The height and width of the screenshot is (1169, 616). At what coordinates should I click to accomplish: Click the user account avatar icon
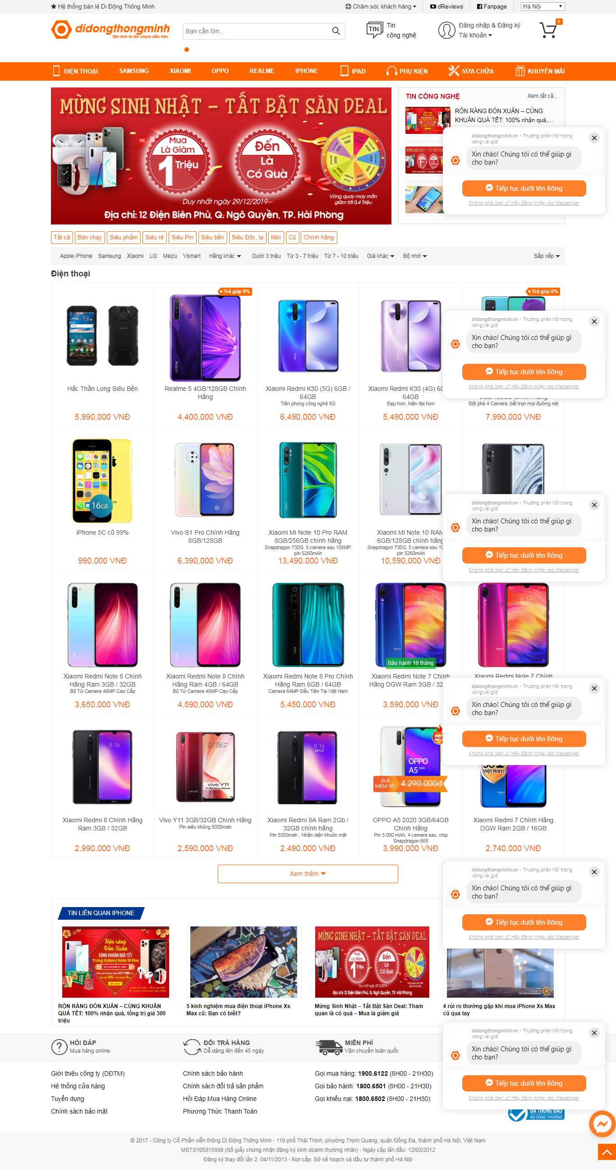(x=446, y=30)
